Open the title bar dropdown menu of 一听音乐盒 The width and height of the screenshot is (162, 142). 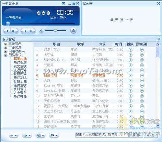click(x=64, y=4)
